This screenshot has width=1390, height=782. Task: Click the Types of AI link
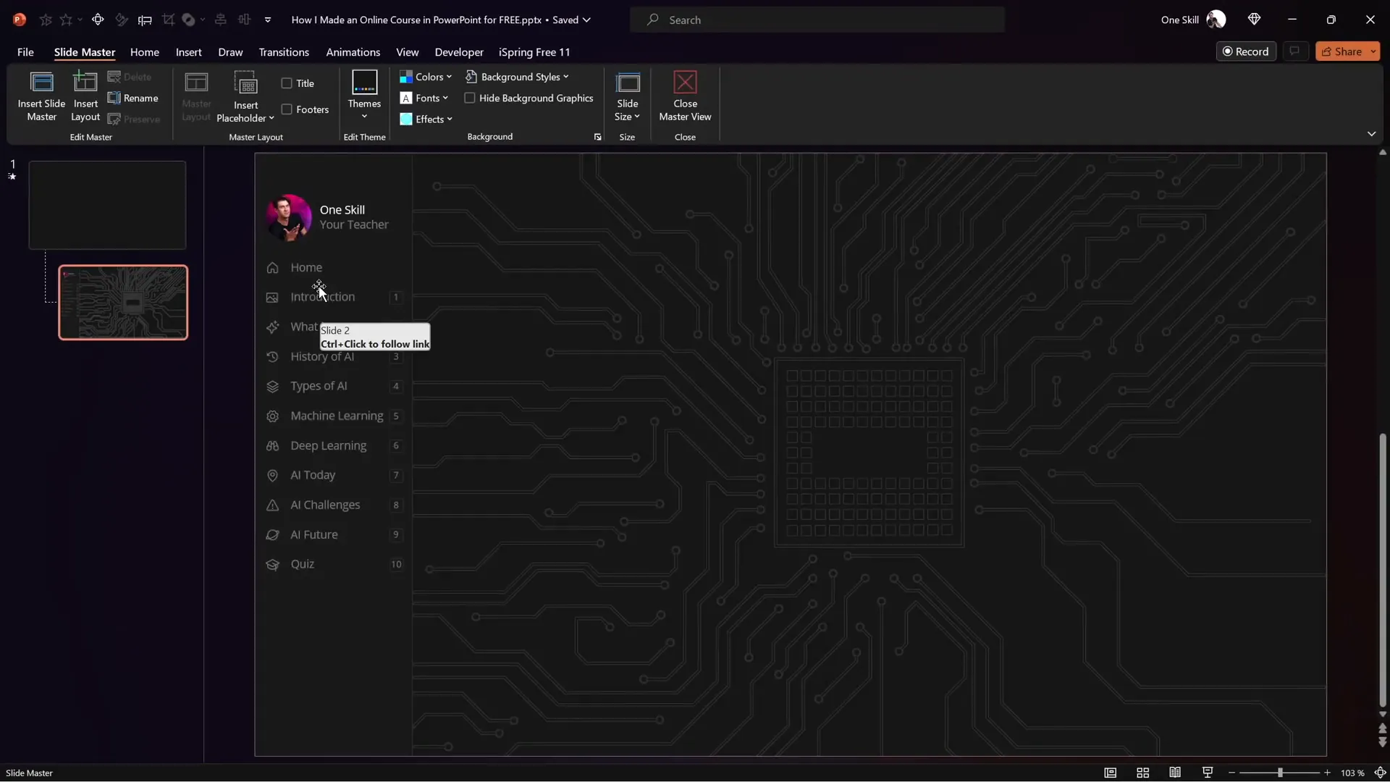[319, 386]
